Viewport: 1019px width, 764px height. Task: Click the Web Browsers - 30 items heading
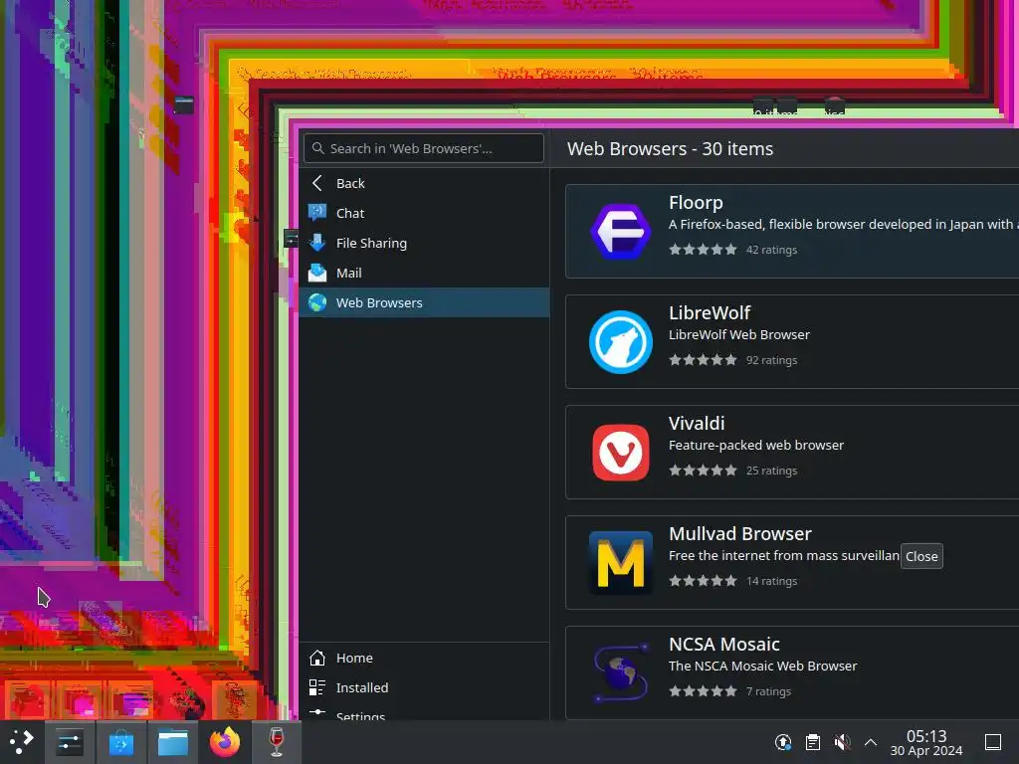click(670, 149)
